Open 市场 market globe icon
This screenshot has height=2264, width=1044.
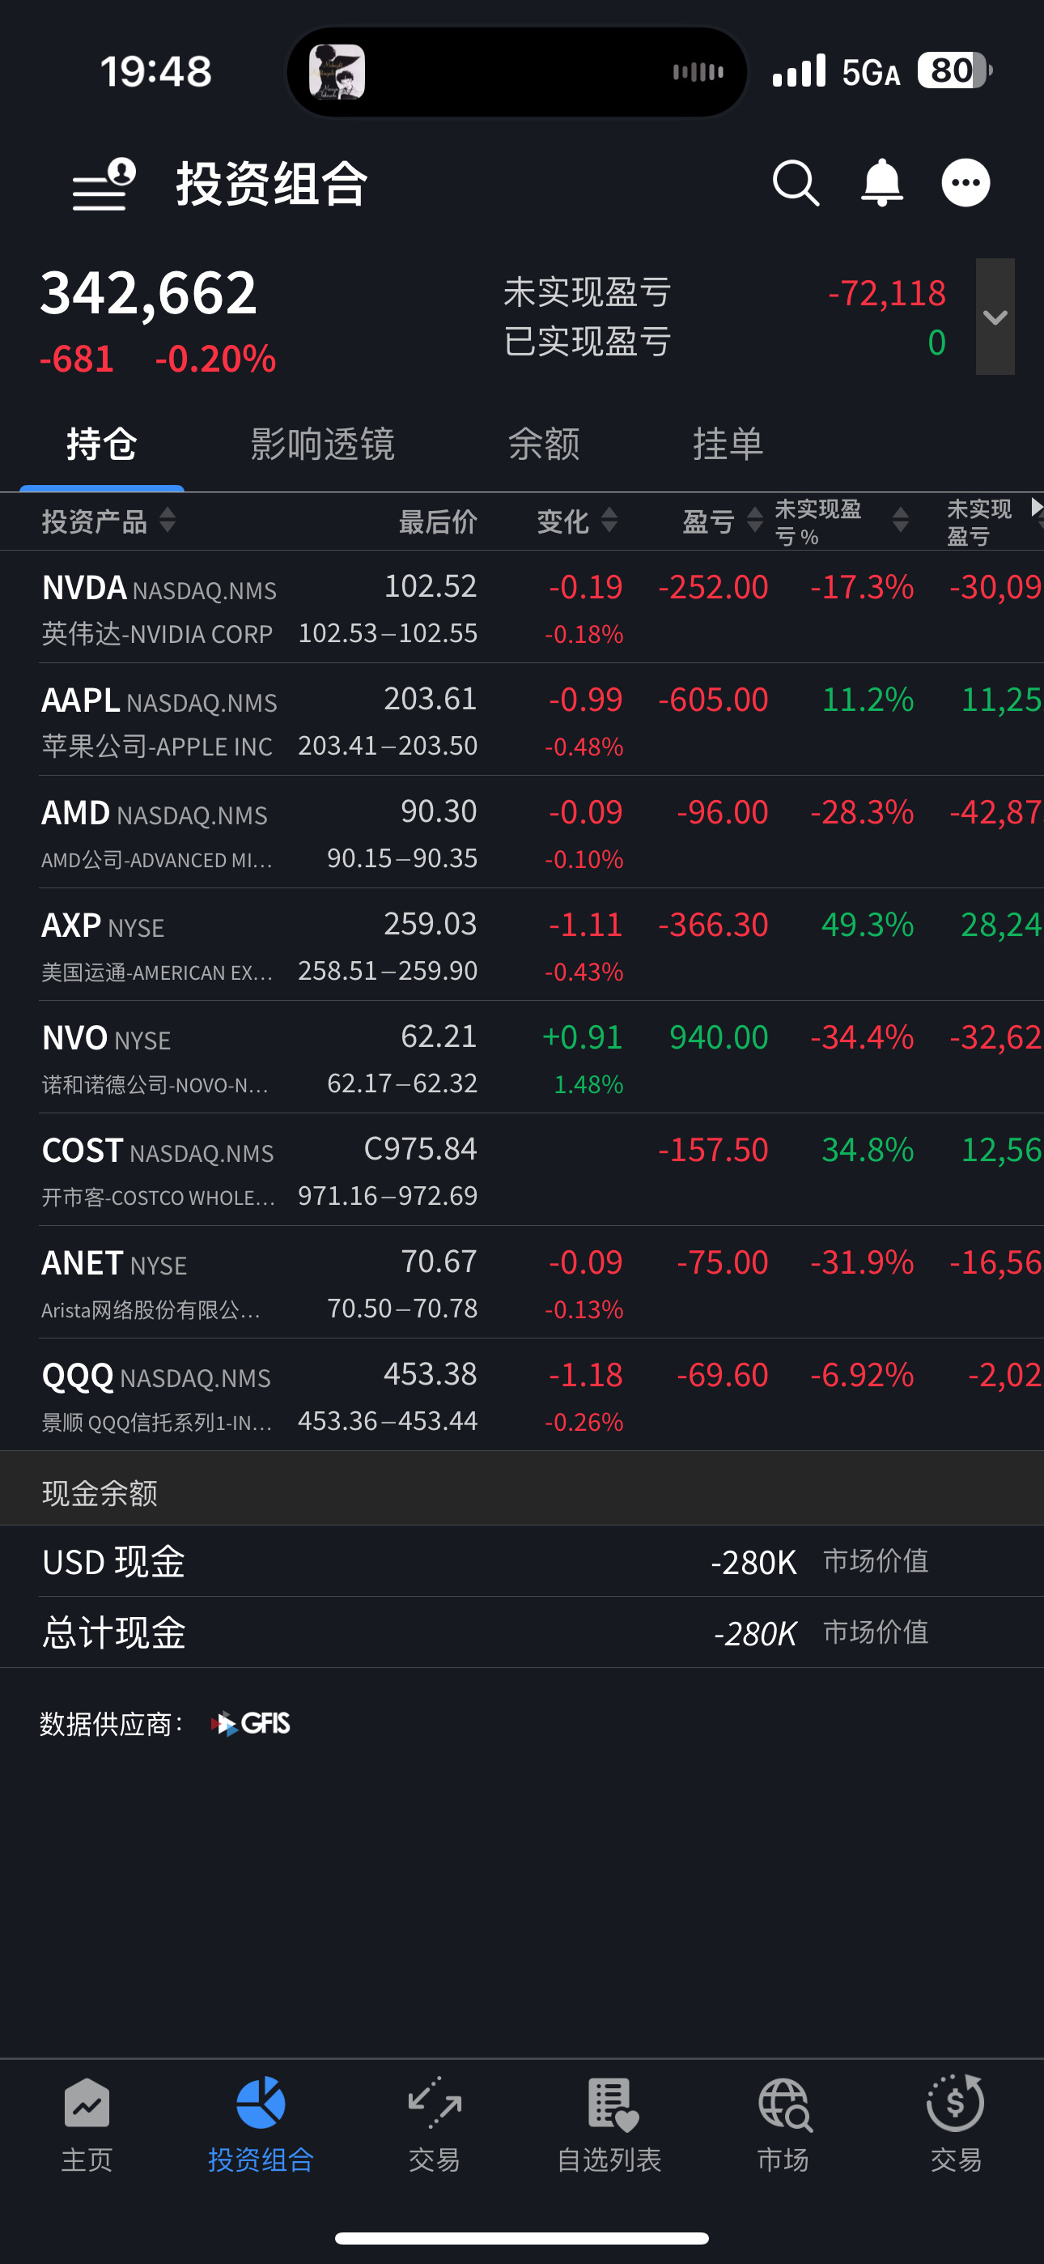coord(785,2105)
